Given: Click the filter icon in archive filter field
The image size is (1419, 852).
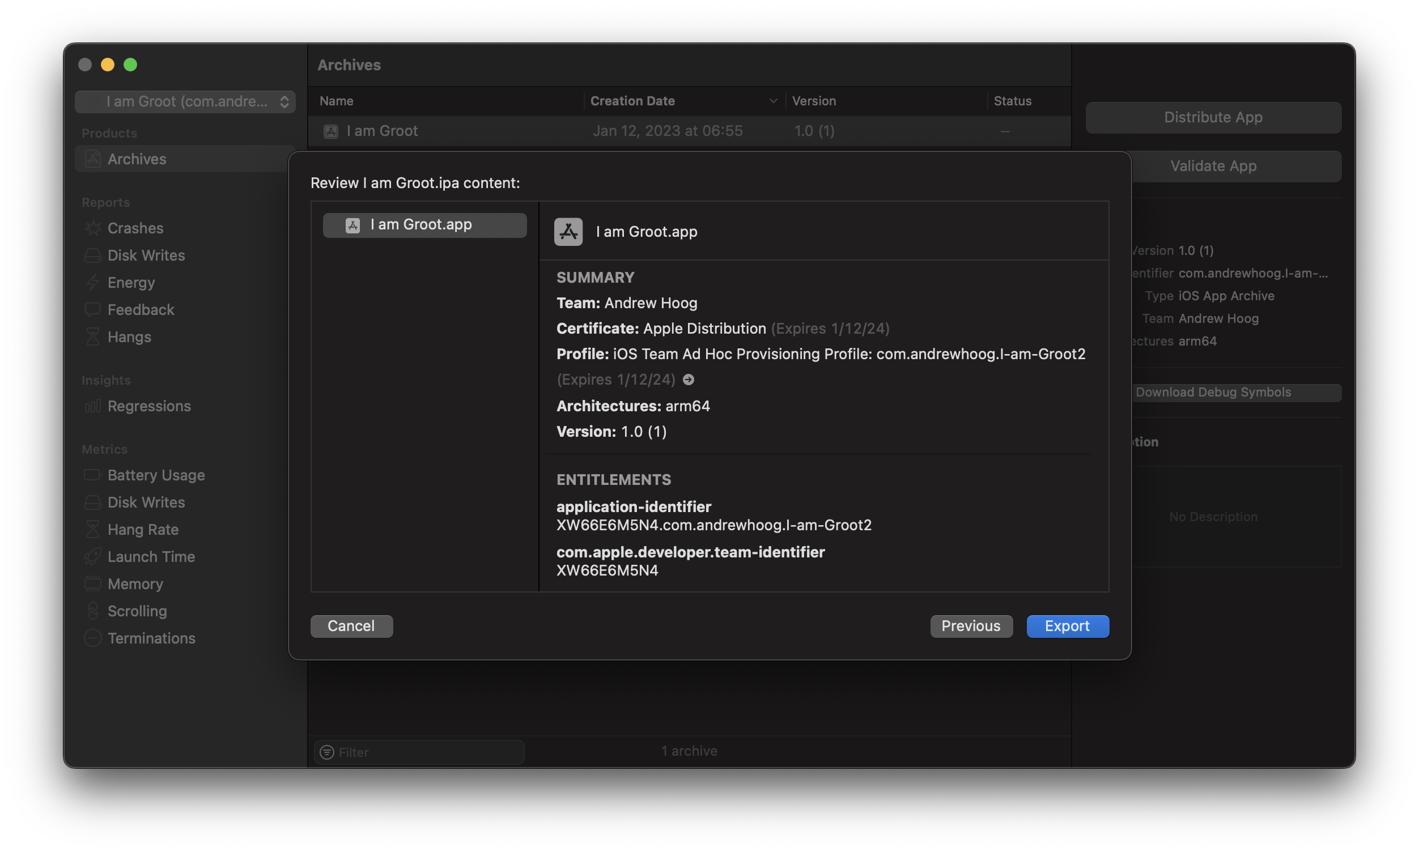Looking at the screenshot, I should [x=327, y=752].
